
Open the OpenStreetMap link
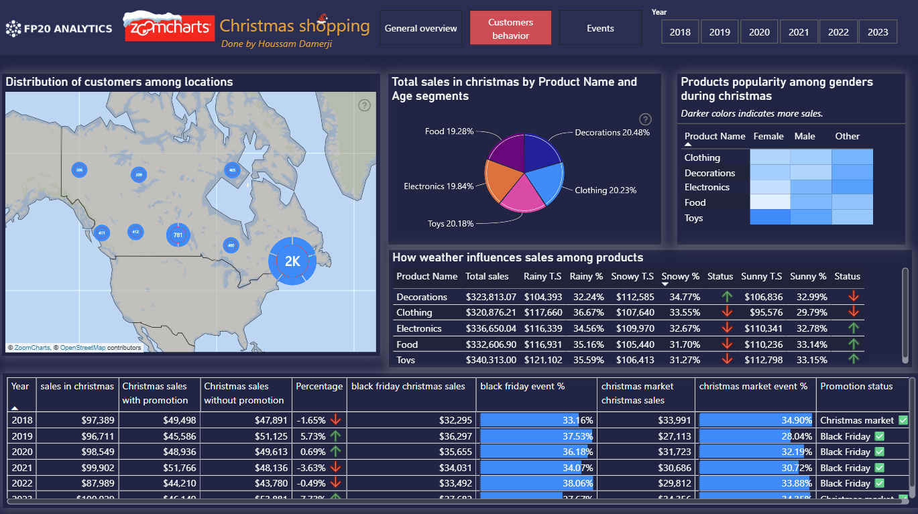(82, 348)
